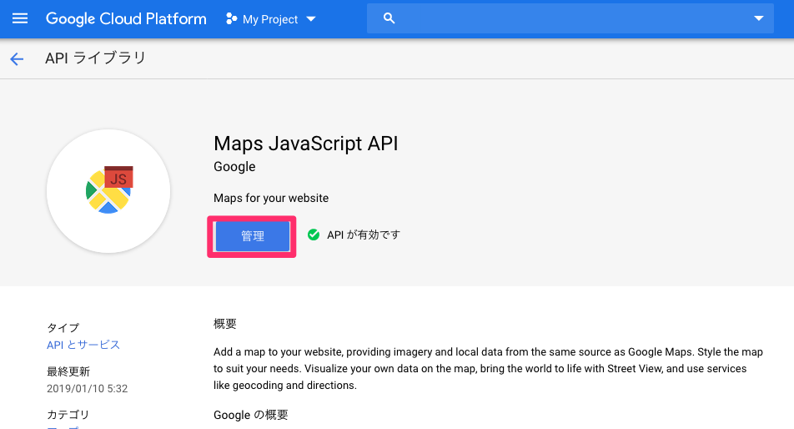Click the API が有効です status text
Viewport: 794px width, 429px height.
click(x=364, y=235)
